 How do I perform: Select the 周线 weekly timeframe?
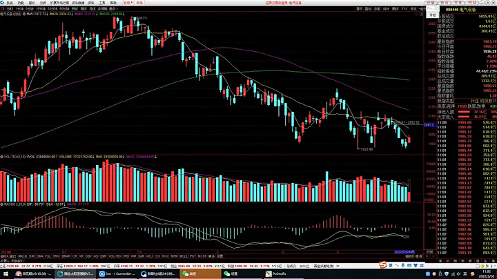[x=84, y=8]
